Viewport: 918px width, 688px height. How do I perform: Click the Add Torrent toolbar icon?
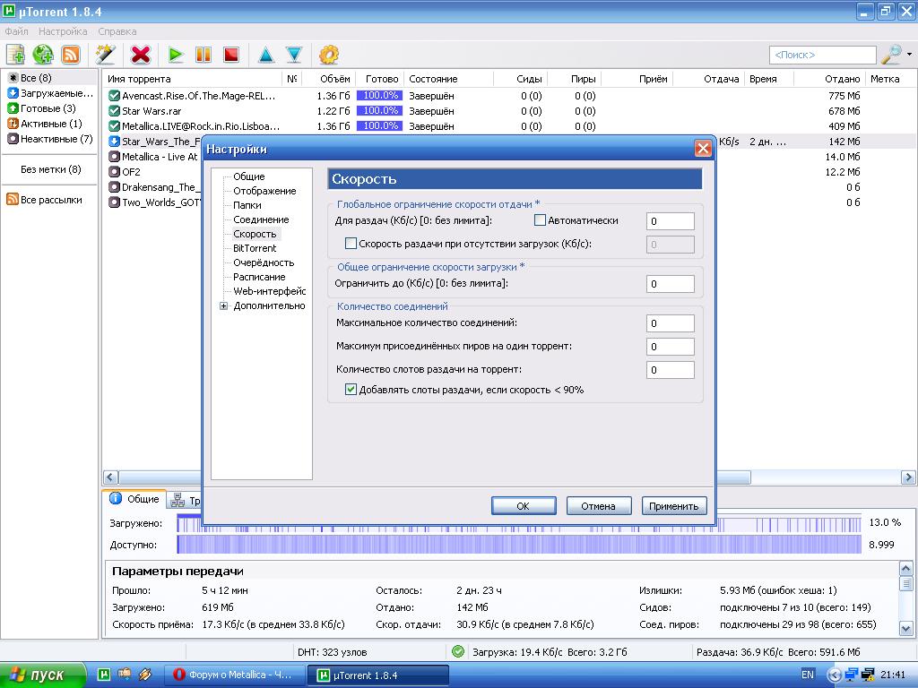tap(15, 55)
